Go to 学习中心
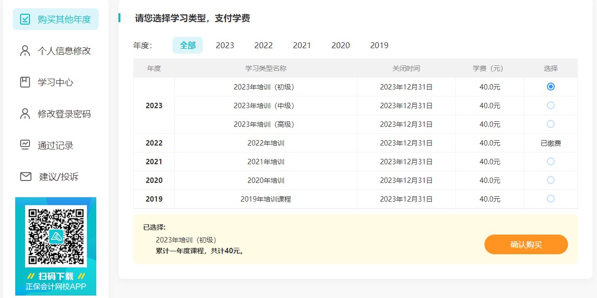Screen dimensions: 597x298 pos(56,82)
